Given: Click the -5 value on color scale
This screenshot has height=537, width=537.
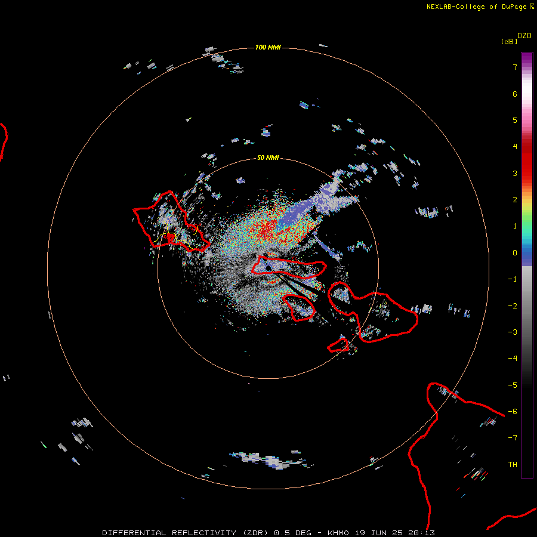Looking at the screenshot, I should pos(513,385).
